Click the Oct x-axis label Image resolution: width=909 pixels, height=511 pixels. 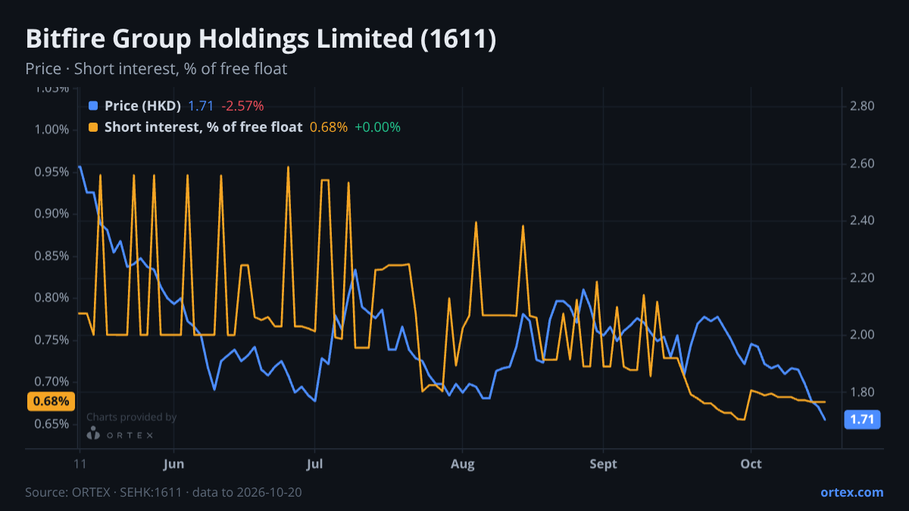tap(751, 464)
